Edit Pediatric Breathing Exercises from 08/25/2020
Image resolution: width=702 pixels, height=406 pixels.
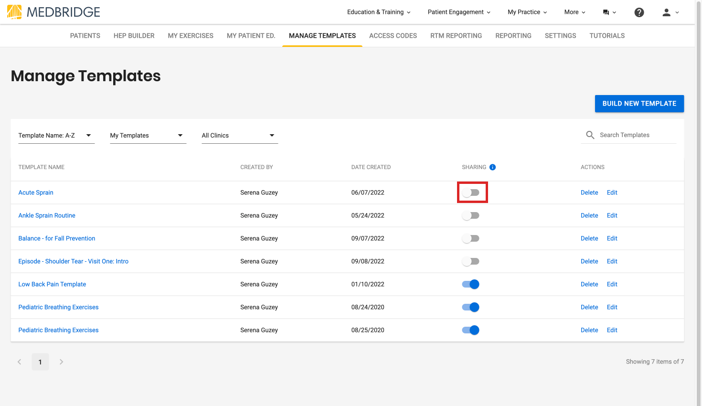point(612,330)
